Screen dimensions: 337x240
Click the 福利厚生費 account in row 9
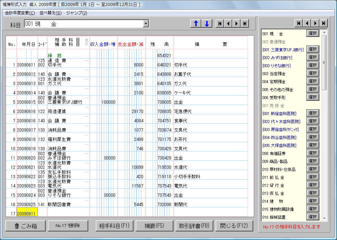coord(59,139)
